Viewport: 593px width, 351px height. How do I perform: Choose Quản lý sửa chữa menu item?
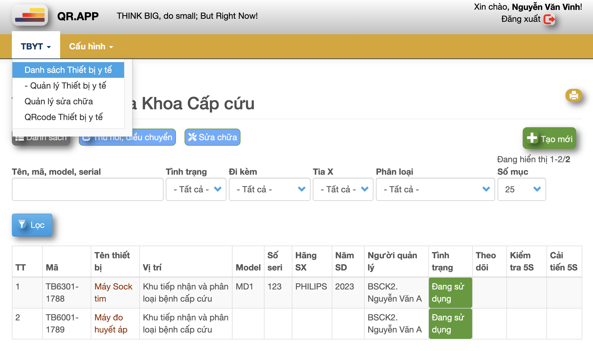[59, 102]
